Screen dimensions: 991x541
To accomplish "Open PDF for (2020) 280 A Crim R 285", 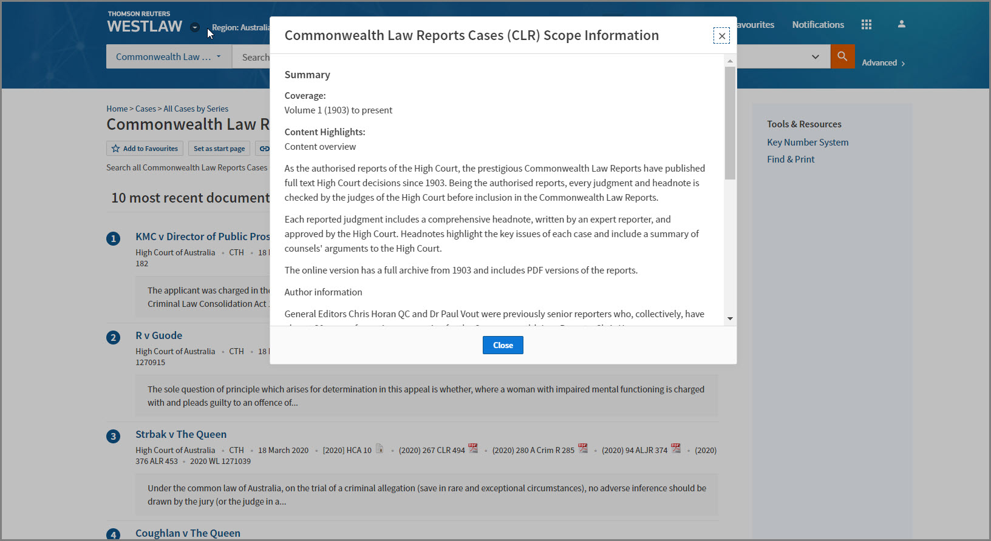I will click(583, 448).
